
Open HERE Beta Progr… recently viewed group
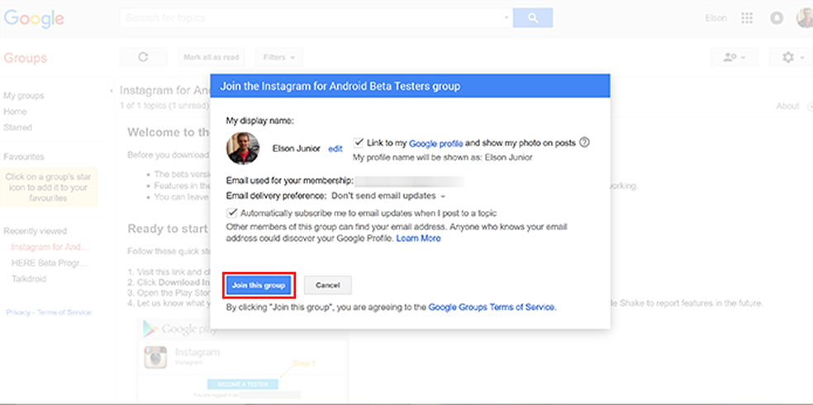pos(50,262)
